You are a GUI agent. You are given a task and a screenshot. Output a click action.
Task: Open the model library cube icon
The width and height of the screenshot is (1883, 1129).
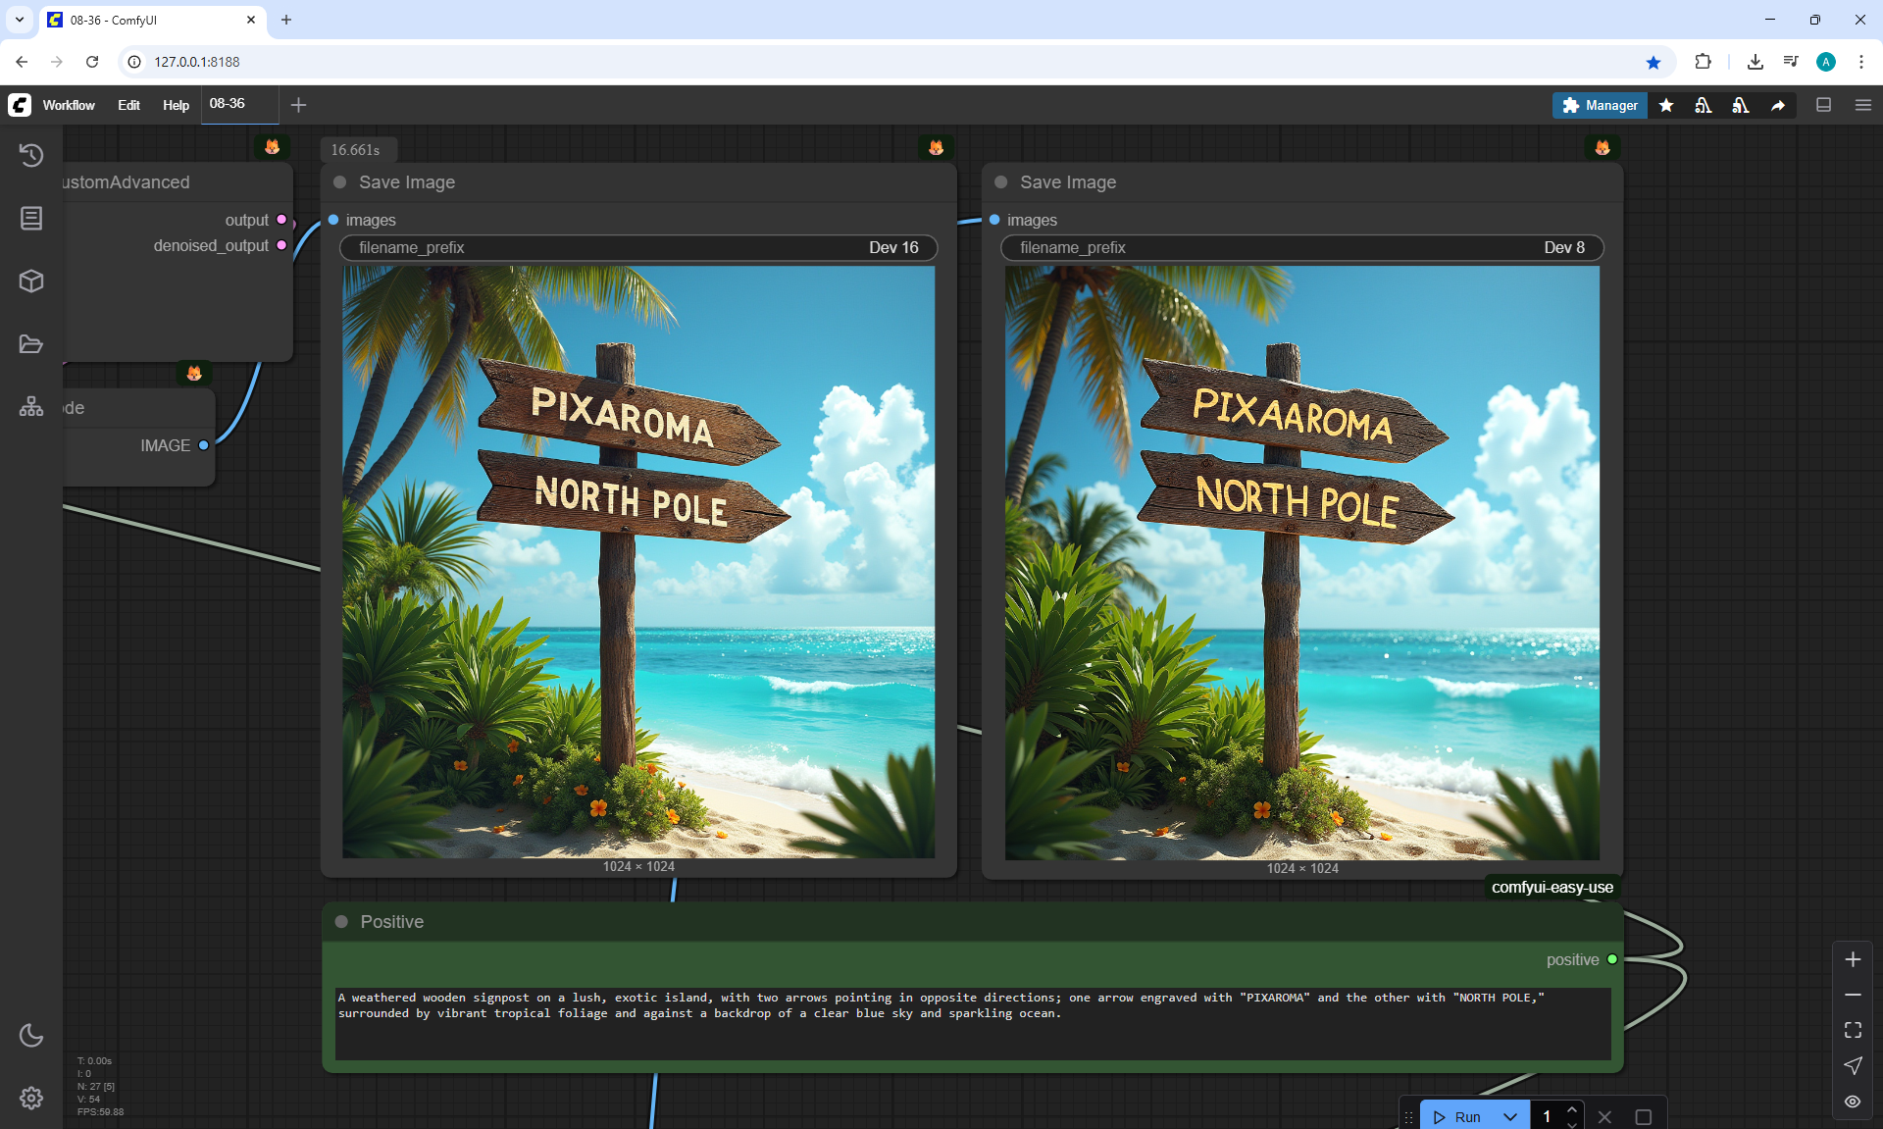click(31, 282)
